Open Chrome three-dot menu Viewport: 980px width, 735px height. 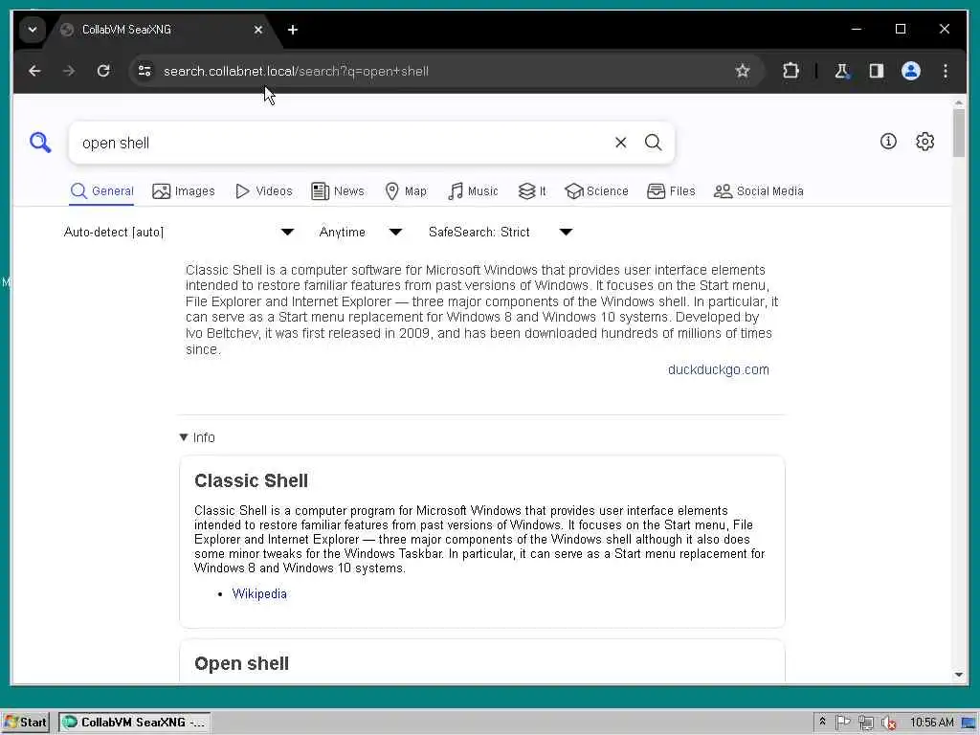pos(945,71)
